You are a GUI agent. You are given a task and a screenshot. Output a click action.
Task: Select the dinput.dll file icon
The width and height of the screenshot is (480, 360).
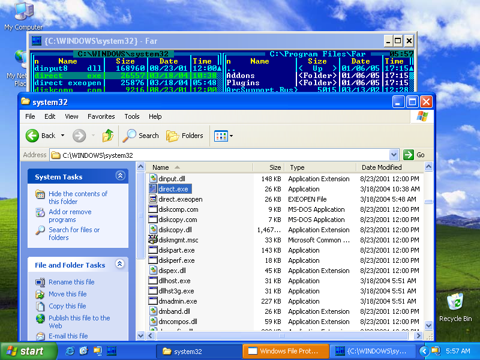(x=153, y=178)
